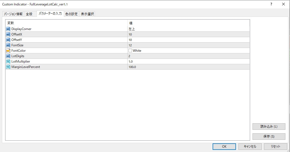Click the OffsetX parameter type icon
The width and height of the screenshot is (290, 152).
[x=8, y=34]
